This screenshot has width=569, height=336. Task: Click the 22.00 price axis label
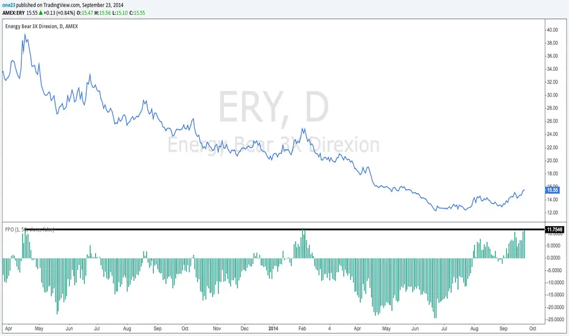pyautogui.click(x=553, y=147)
